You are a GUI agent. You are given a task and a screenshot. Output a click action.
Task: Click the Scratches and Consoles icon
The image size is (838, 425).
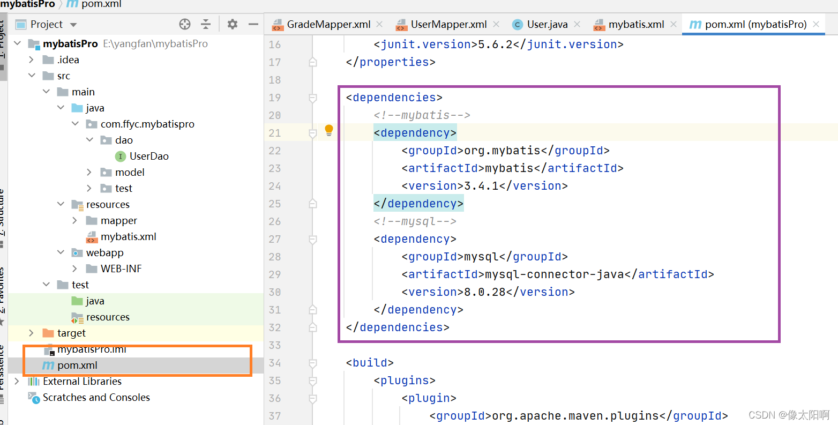[34, 397]
